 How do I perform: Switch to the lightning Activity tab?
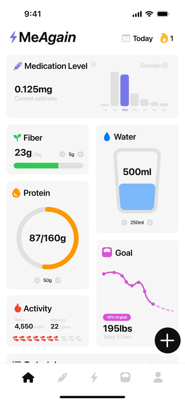[94, 377]
